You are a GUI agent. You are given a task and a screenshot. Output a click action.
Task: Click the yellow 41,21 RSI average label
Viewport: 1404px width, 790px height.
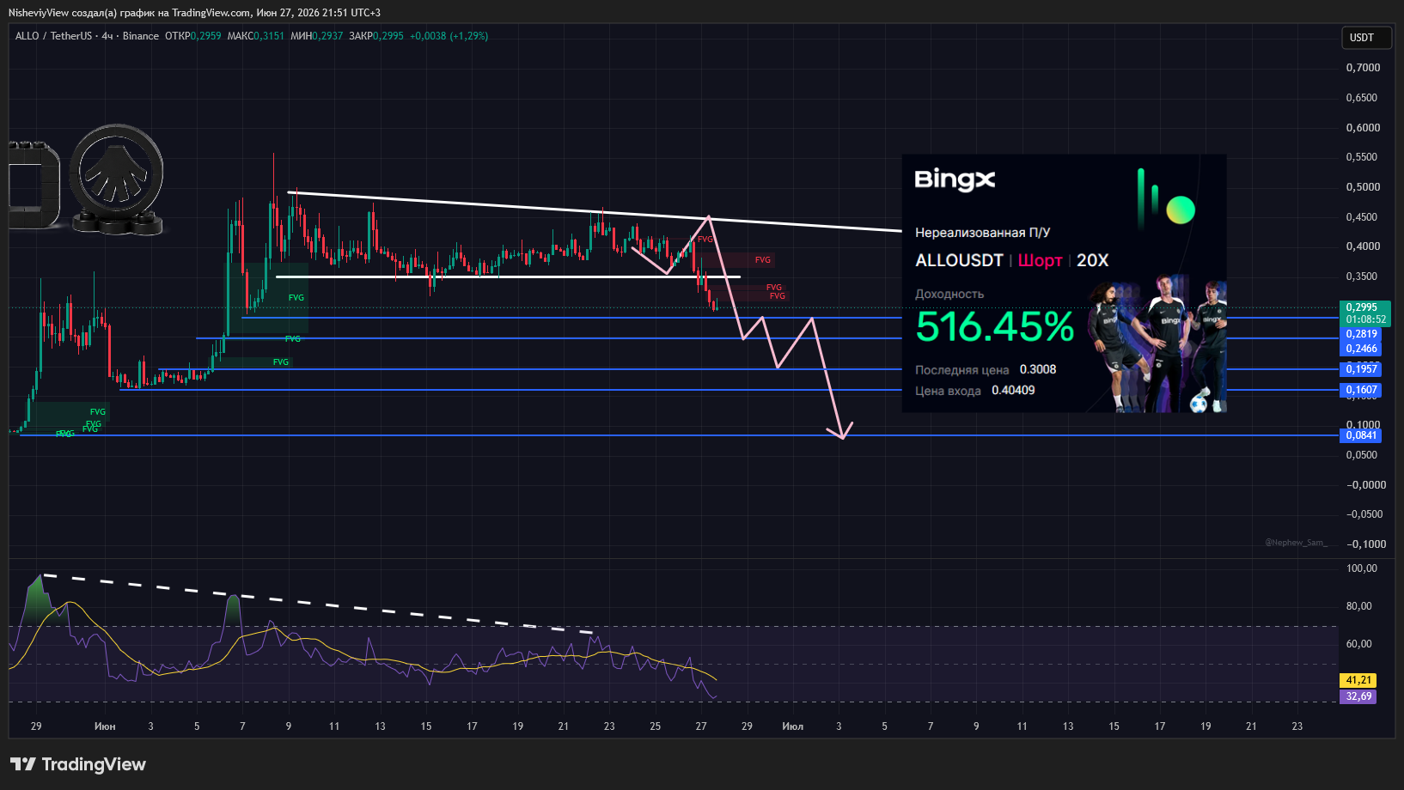[x=1358, y=680]
